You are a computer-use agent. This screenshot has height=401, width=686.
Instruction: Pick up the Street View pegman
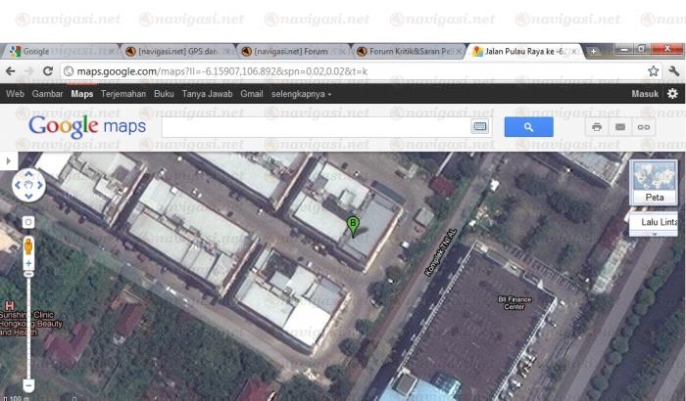(28, 245)
